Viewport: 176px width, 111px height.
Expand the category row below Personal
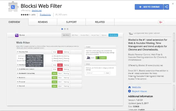[18, 86]
